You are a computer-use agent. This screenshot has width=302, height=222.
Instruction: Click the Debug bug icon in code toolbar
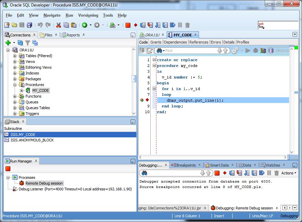pyautogui.click(x=255, y=51)
